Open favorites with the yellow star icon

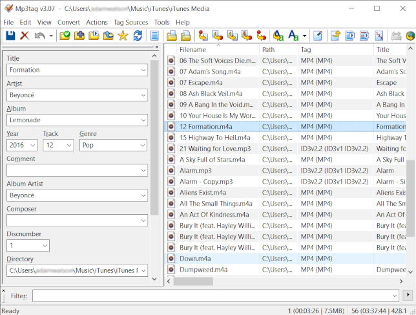point(123,36)
